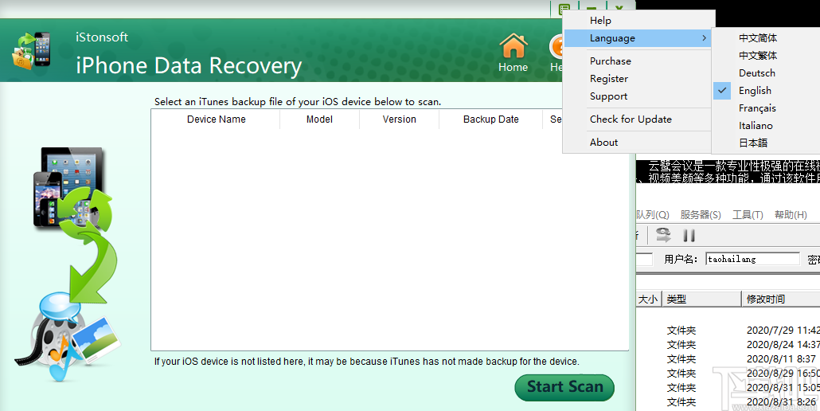Sort by the Backup Date column
This screenshot has height=411, width=820.
pyautogui.click(x=490, y=119)
